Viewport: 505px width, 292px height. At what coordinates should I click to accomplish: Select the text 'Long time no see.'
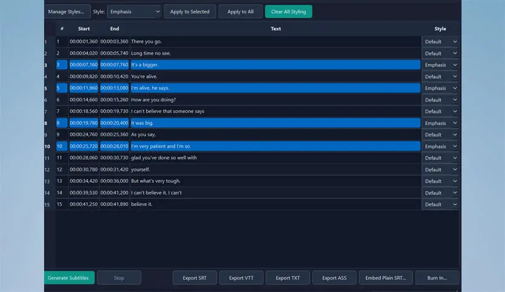coord(151,53)
